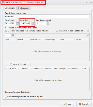The height and width of the screenshot is (107, 93).
Task: Click the Dias column header
Action: pos(11,40)
